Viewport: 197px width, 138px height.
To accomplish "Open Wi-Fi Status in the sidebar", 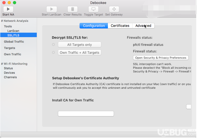I will (x=8, y=68).
